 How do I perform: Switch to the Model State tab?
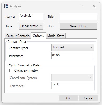pyautogui.click(x=56, y=36)
